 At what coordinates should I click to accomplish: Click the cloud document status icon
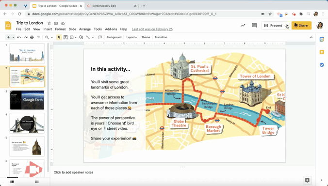pos(63,23)
